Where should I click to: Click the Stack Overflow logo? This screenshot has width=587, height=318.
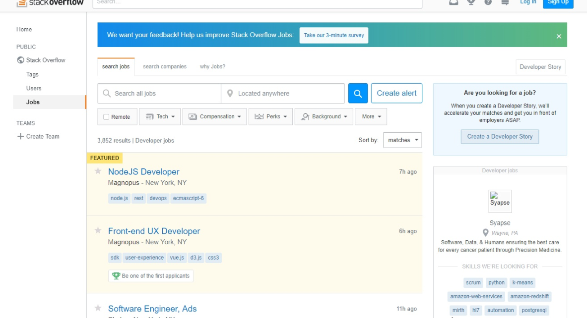50,2
